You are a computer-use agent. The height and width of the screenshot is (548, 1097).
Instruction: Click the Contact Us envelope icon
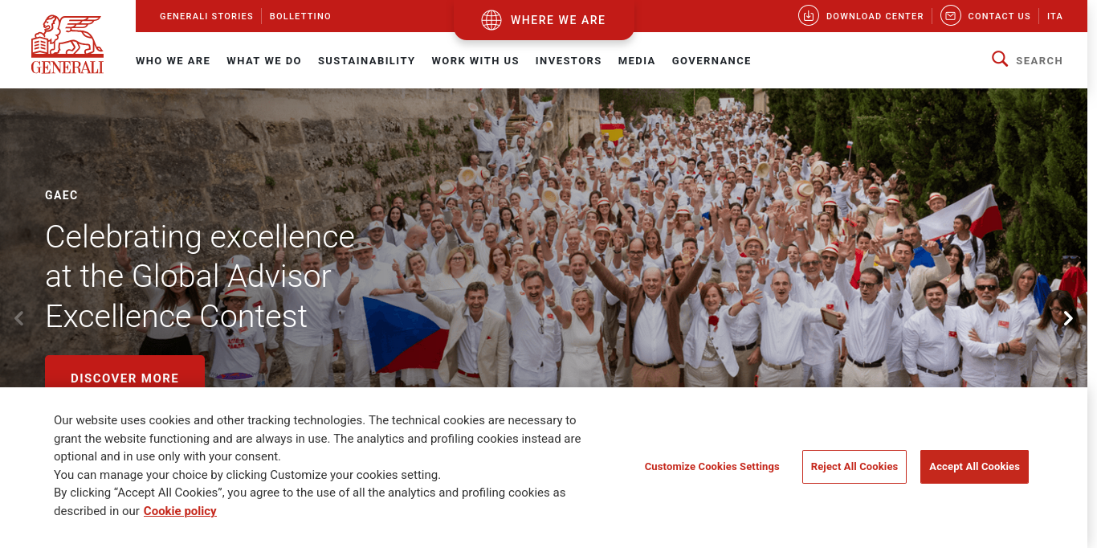(951, 15)
